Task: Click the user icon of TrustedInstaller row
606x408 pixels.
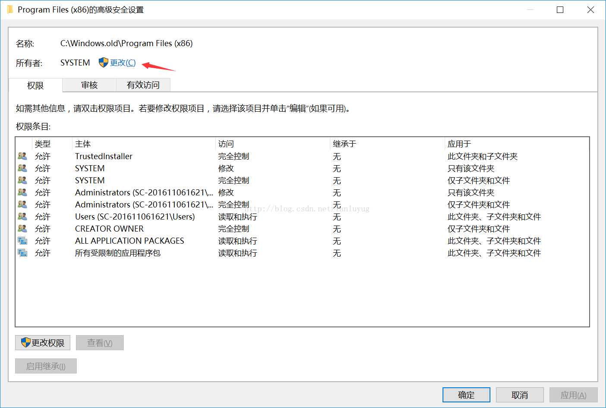Action: (22, 156)
